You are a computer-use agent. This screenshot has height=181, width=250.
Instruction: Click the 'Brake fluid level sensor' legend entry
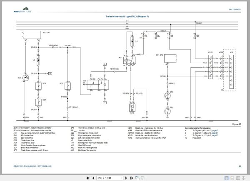[x=30, y=148]
